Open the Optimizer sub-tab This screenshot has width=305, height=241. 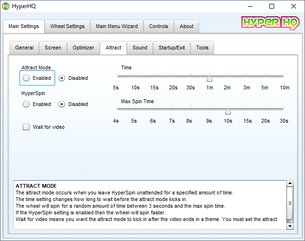tap(83, 48)
